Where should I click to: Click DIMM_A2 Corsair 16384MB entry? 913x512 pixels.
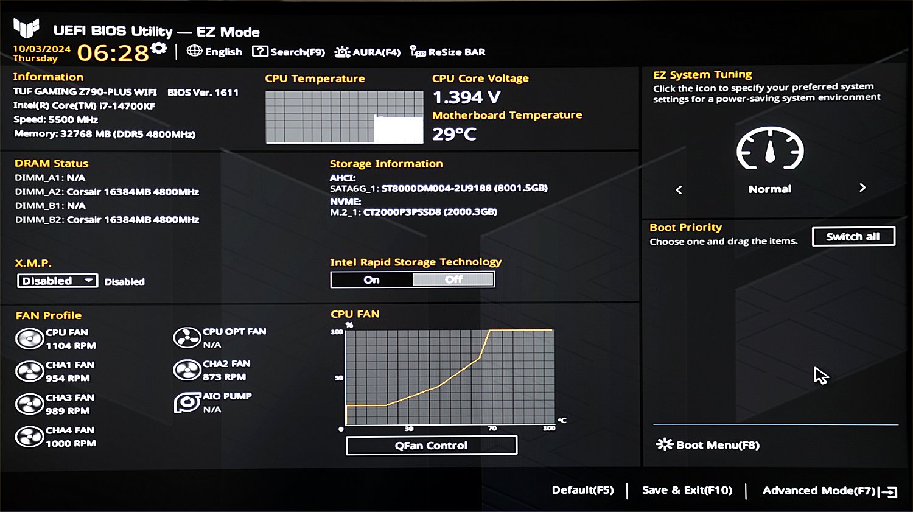tap(107, 192)
